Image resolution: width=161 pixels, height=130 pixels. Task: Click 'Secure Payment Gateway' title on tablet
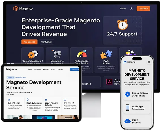pos(51,104)
